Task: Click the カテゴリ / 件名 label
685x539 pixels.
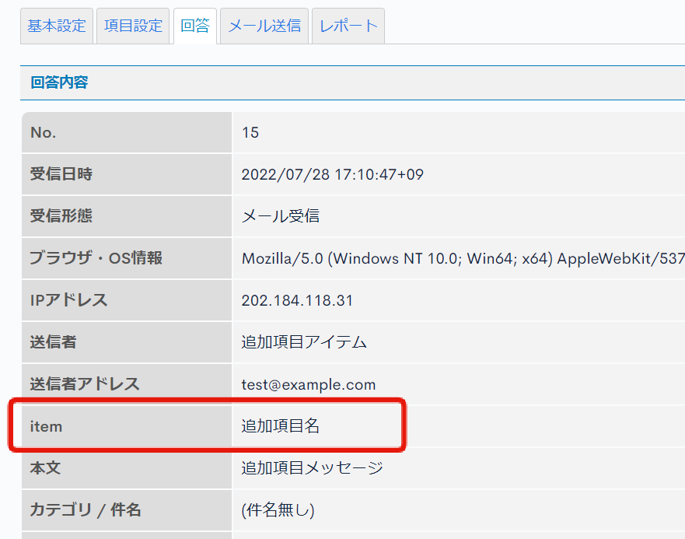Action: (86, 509)
